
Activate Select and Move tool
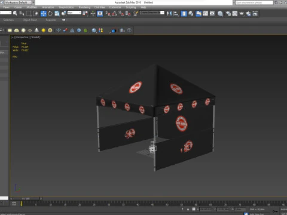click(44, 13)
